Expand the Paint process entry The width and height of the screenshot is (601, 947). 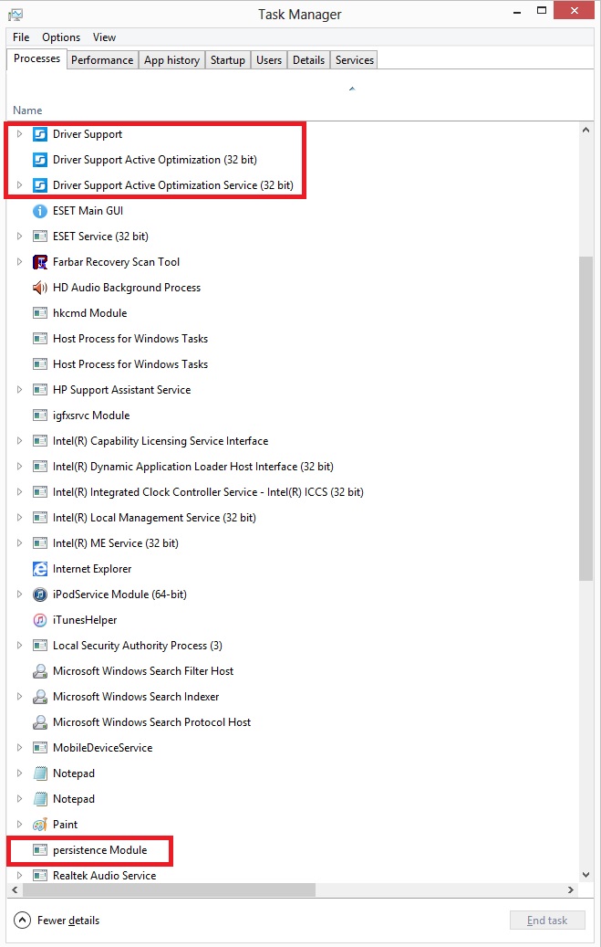(19, 824)
